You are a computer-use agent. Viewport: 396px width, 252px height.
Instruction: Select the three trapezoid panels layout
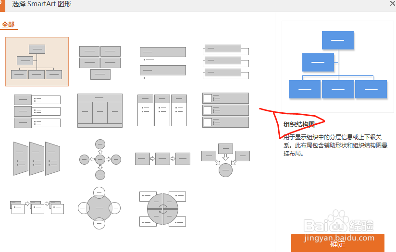pos(37,158)
